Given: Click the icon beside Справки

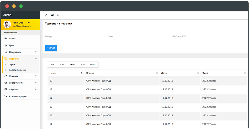Looking at the screenshot, I should (6, 90).
